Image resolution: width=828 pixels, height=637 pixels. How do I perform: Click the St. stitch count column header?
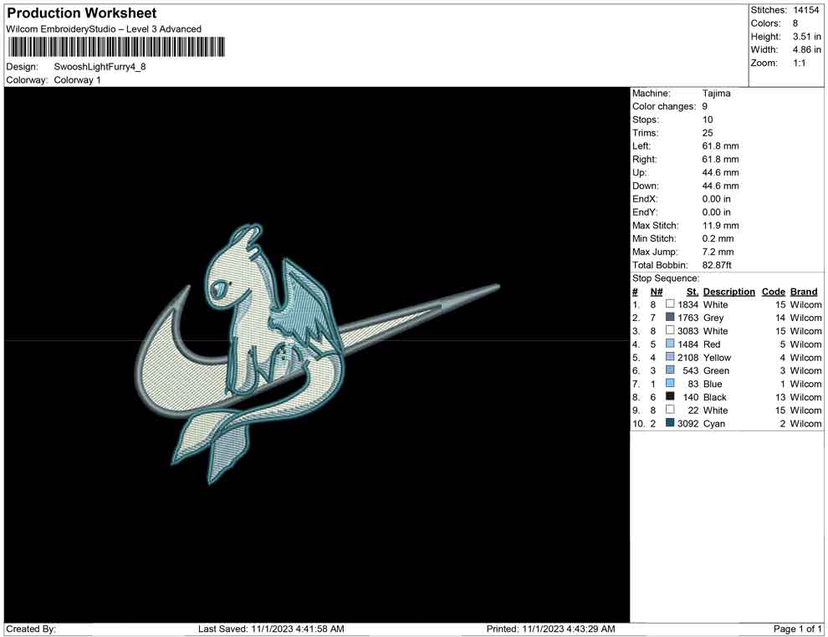(x=692, y=292)
